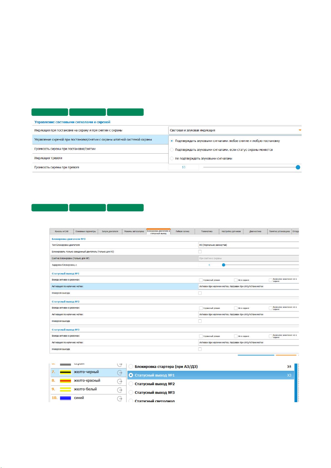The height and width of the screenshot is (468, 331).
Task: Select wire row 7 'желто-черный'
Action: [x=88, y=372]
